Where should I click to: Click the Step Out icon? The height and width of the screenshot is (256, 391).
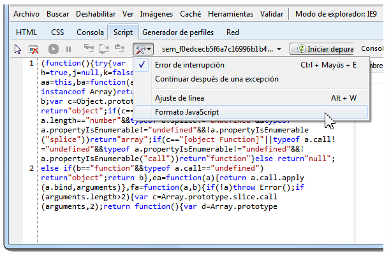pyautogui.click(x=119, y=48)
